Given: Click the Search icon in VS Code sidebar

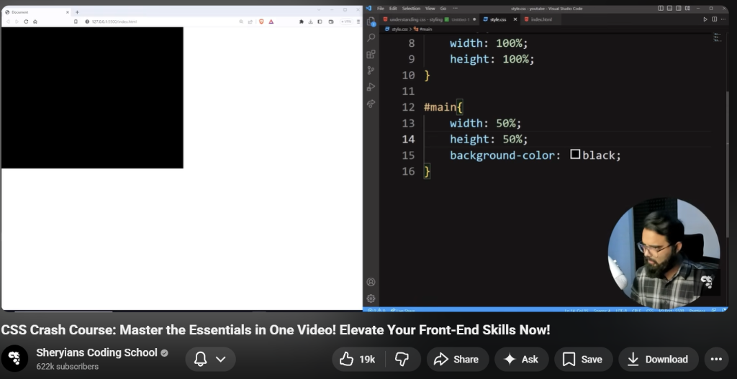Looking at the screenshot, I should pyautogui.click(x=371, y=37).
